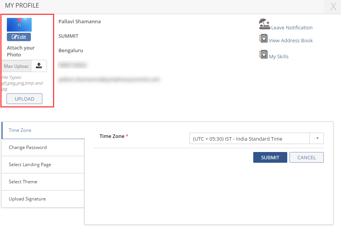Open the View Address Book link
Viewport: 341px width, 229px height.
291,40
